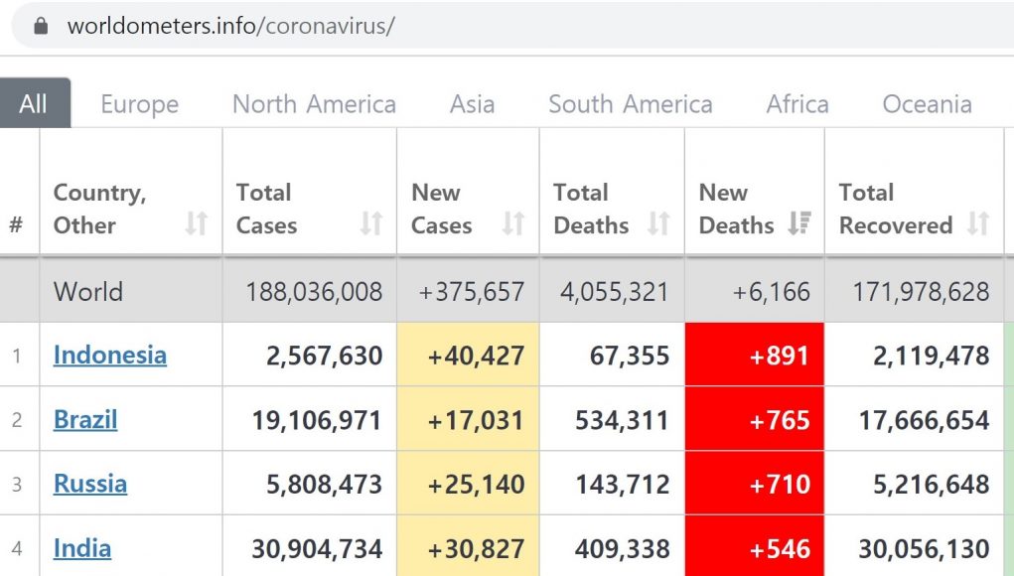Screen dimensions: 1014x576
Task: Open the Indonesia country link
Action: pyautogui.click(x=110, y=355)
